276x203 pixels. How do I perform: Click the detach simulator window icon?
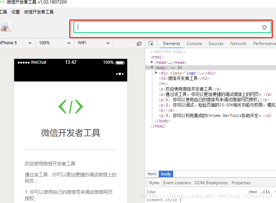pyautogui.click(x=139, y=44)
